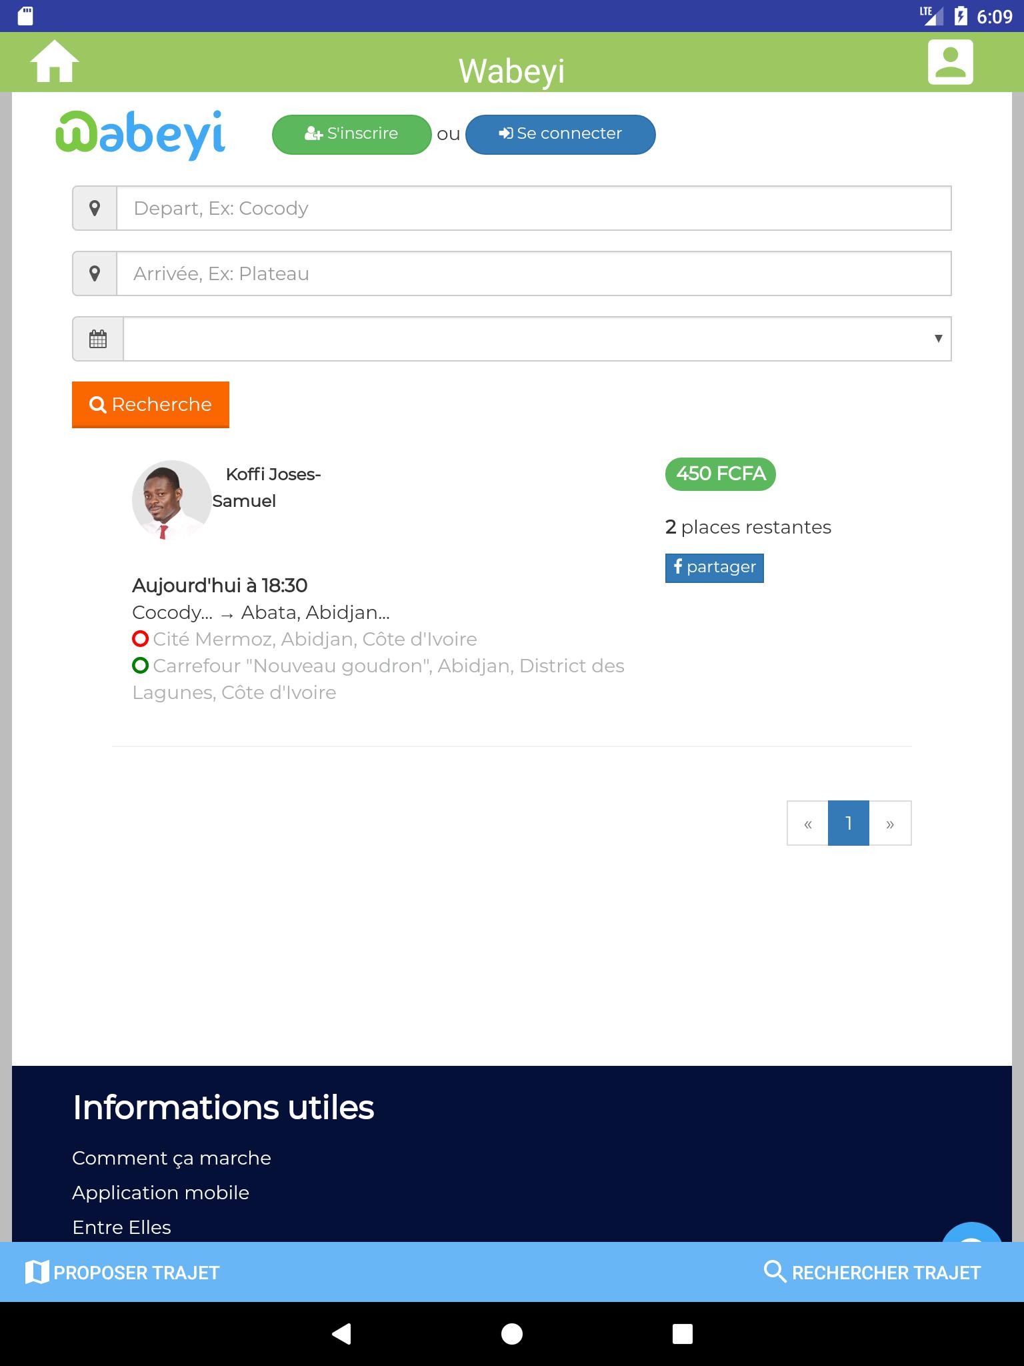Viewport: 1024px width, 1366px height.
Task: Click the green arrival circle marker
Action: [x=140, y=665]
